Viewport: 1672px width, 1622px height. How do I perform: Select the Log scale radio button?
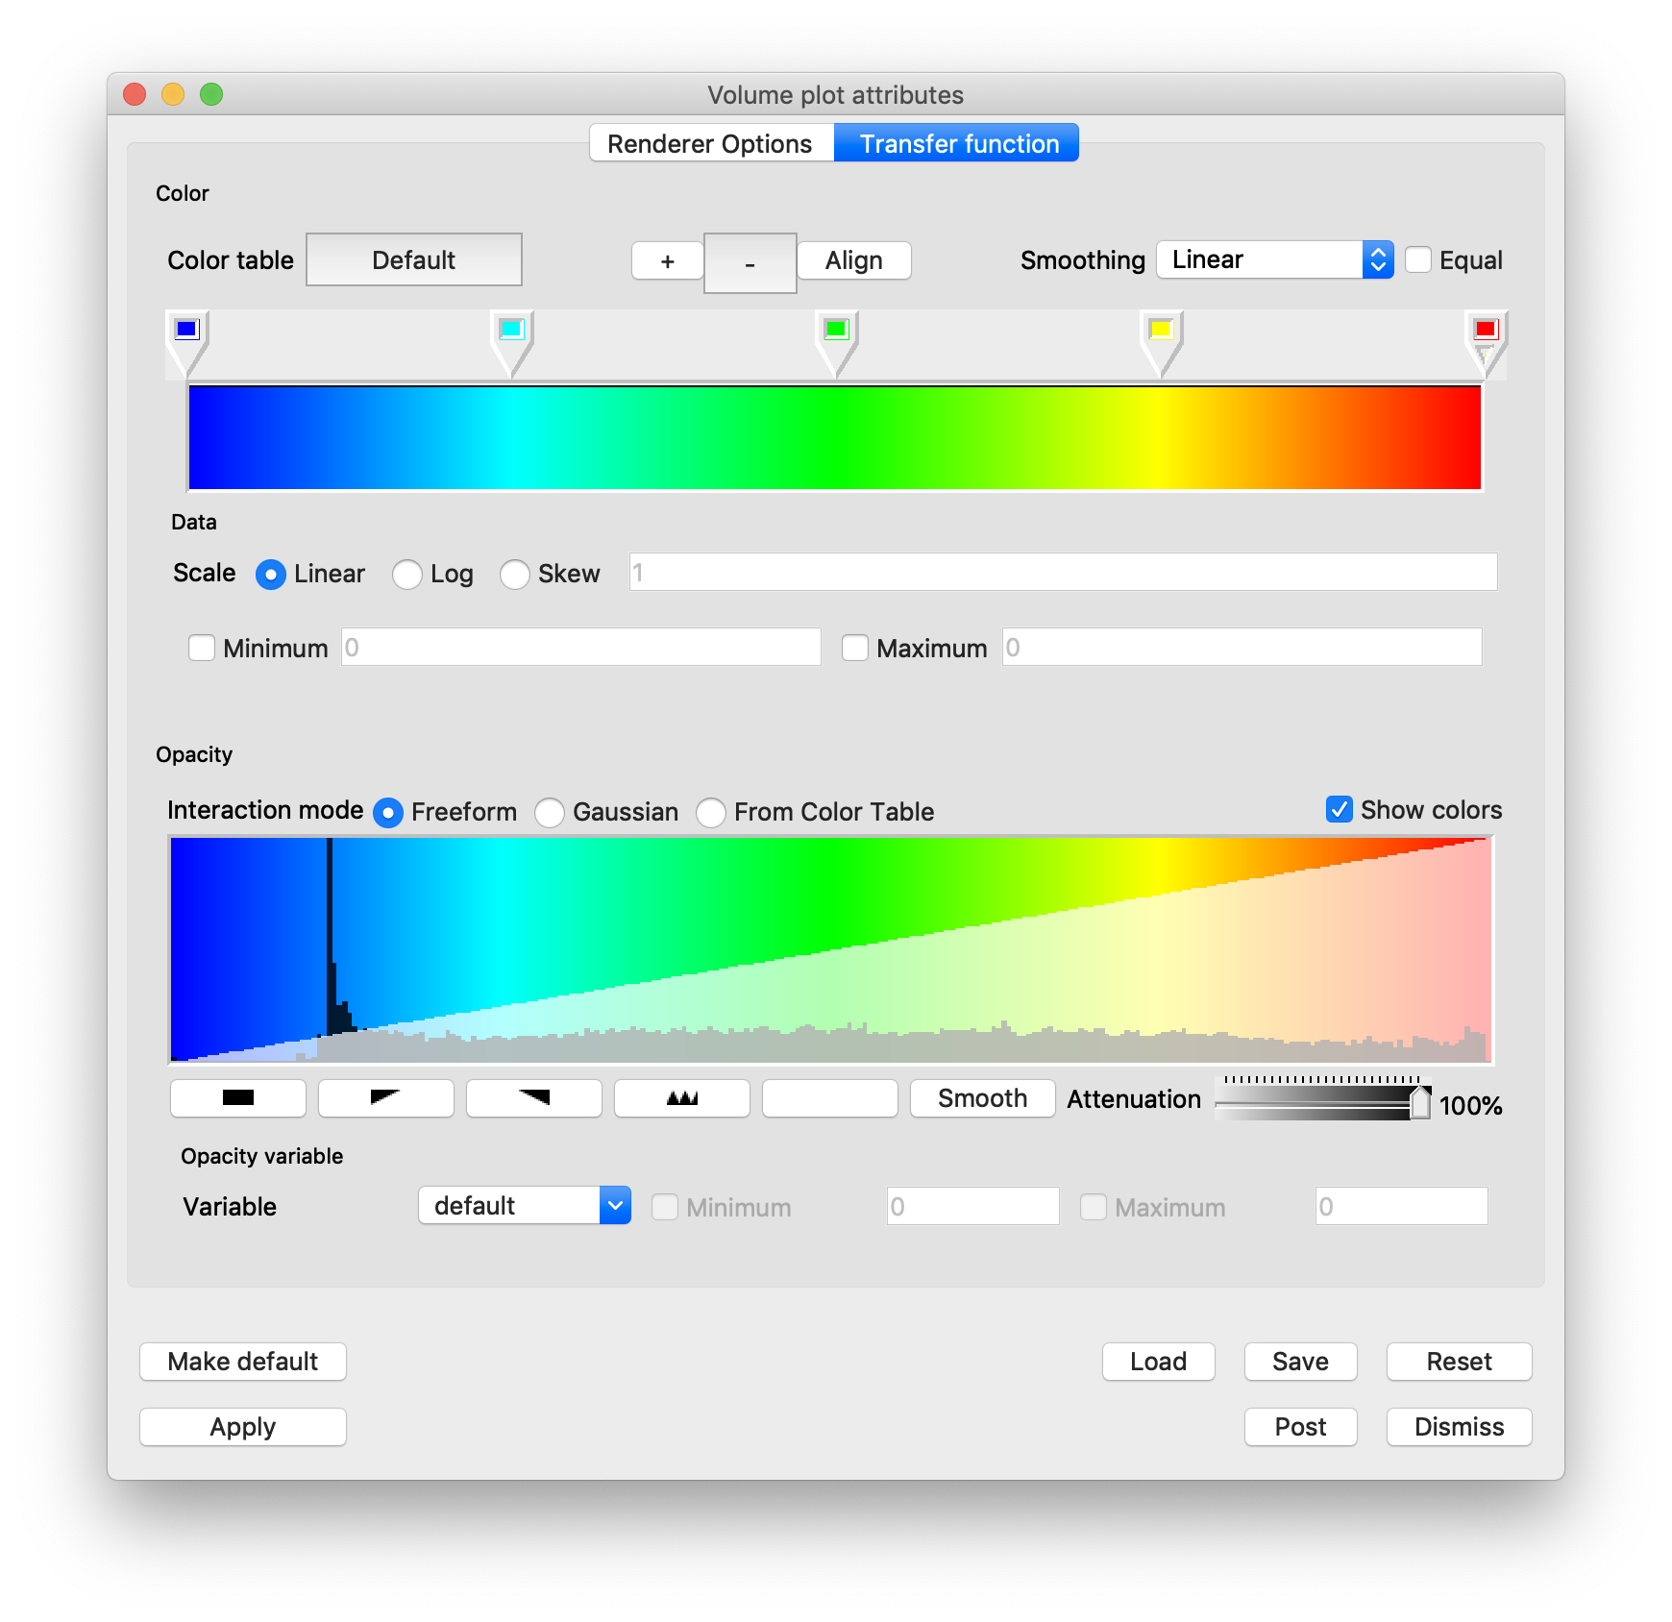[407, 575]
